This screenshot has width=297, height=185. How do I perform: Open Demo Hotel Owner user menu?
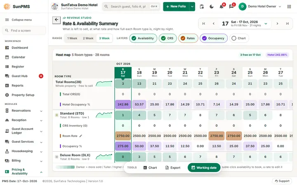point(260,7)
